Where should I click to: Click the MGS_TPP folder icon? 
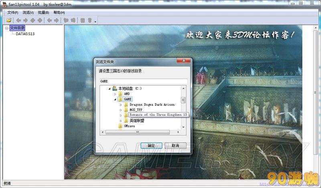126,110
